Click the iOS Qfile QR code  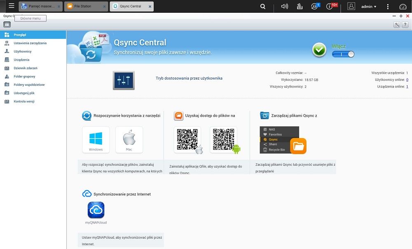[187, 140]
